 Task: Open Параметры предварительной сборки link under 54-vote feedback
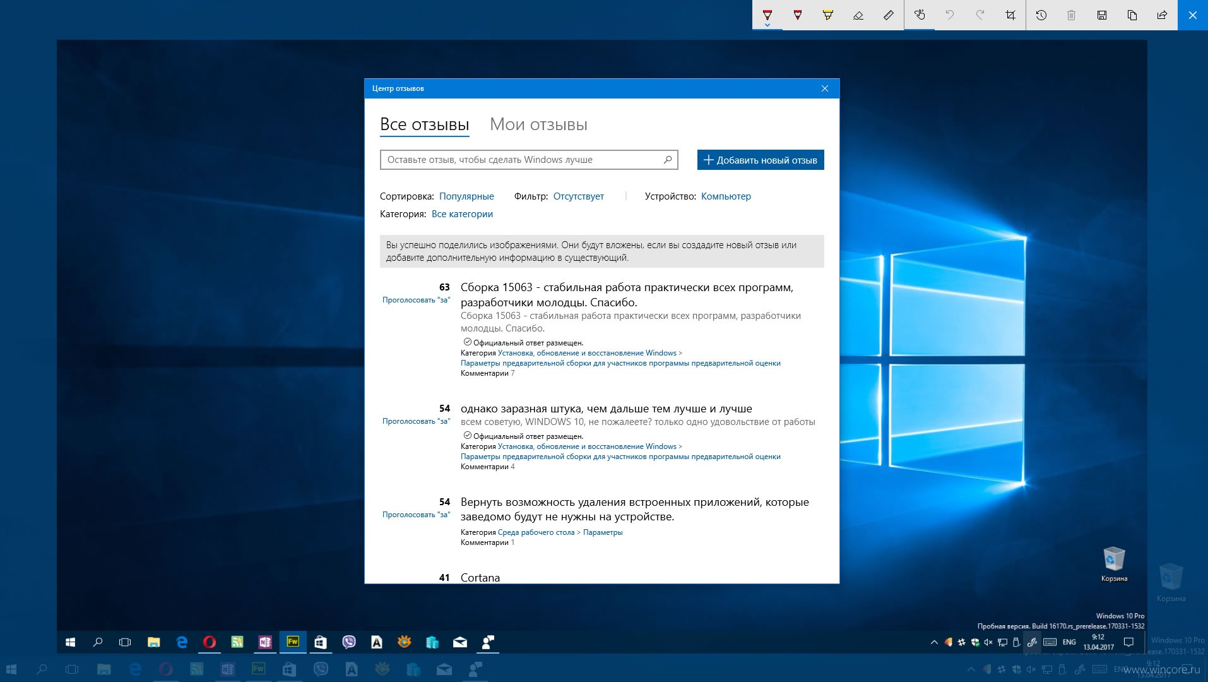pos(620,457)
